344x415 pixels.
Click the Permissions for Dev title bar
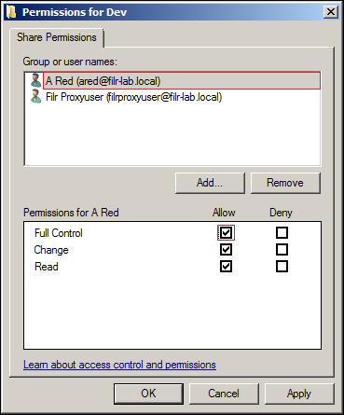click(x=171, y=12)
